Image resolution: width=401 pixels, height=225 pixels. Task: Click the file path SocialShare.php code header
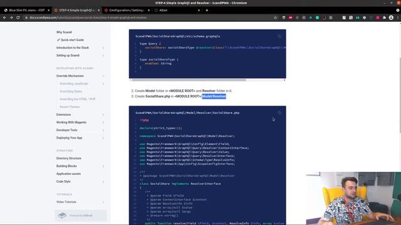pos(187,112)
